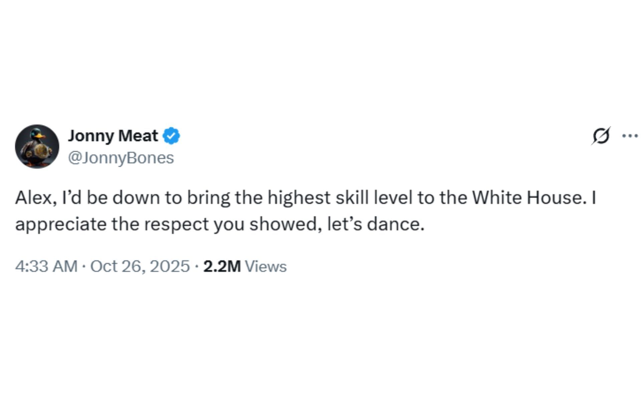Image resolution: width=641 pixels, height=400 pixels.
Task: Open the three-dot more options menu
Action: pos(630,136)
